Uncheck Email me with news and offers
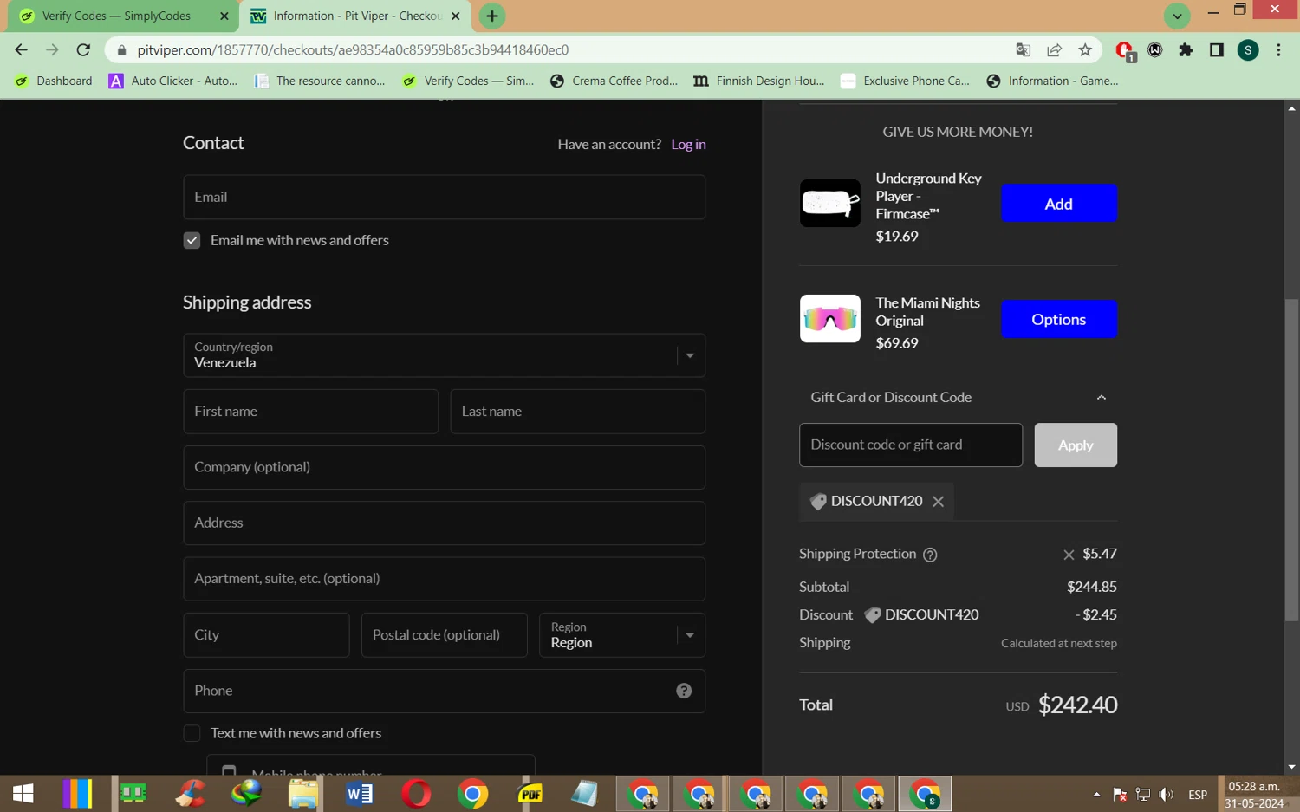1300x812 pixels. (x=192, y=240)
